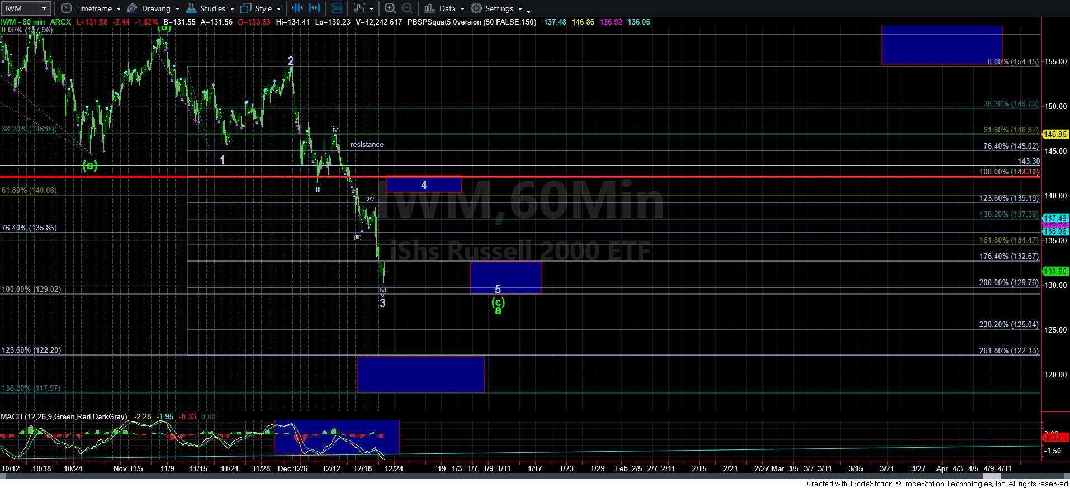Click the cyan 137.48 price axis tag

click(1055, 218)
